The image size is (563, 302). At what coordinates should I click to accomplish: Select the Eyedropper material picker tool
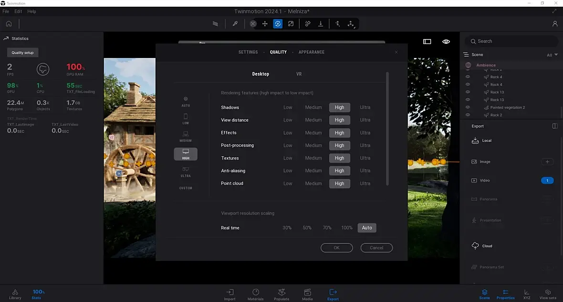coord(235,24)
